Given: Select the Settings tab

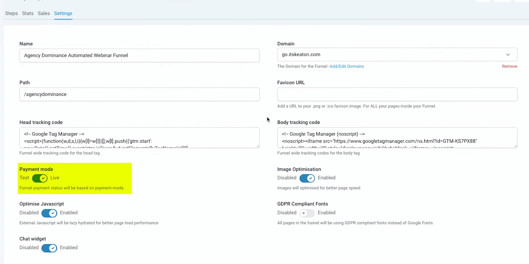Looking at the screenshot, I should tap(63, 13).
